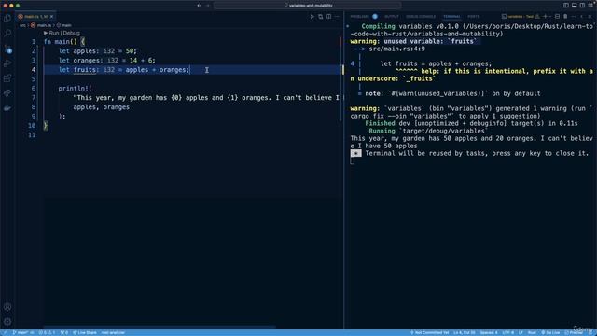Open the Docker view in activity bar
The image size is (597, 336).
pos(7,108)
